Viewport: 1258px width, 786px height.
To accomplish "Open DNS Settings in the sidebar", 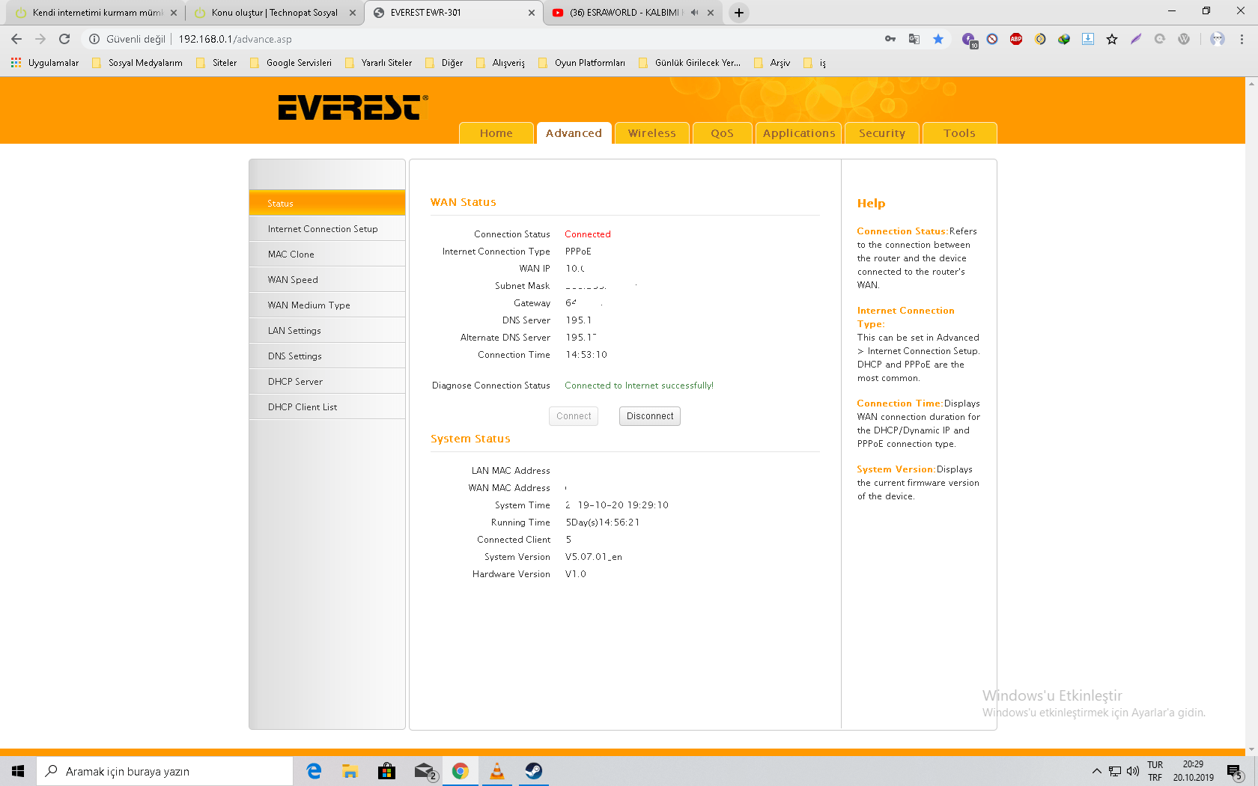I will (x=327, y=356).
